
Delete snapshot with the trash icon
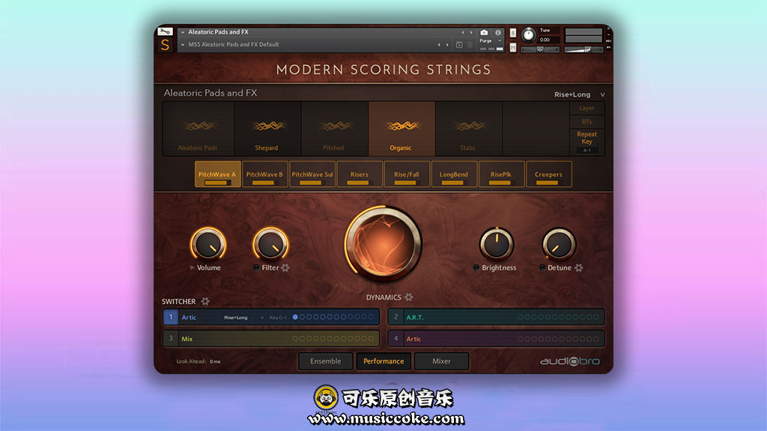tap(470, 44)
